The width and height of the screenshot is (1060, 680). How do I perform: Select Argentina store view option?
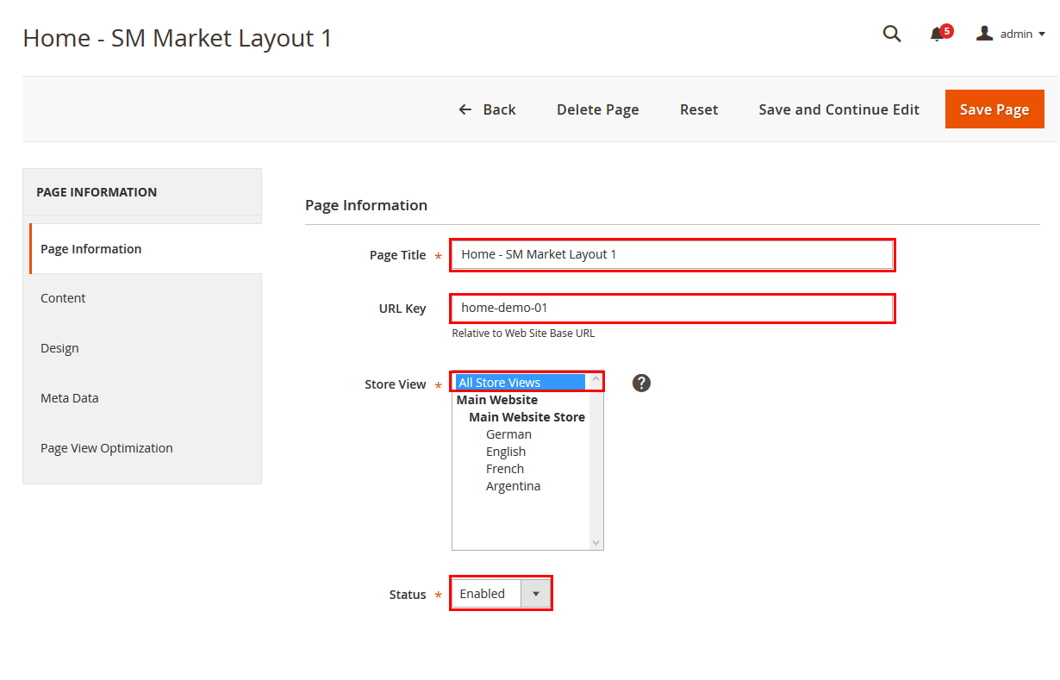click(x=513, y=486)
